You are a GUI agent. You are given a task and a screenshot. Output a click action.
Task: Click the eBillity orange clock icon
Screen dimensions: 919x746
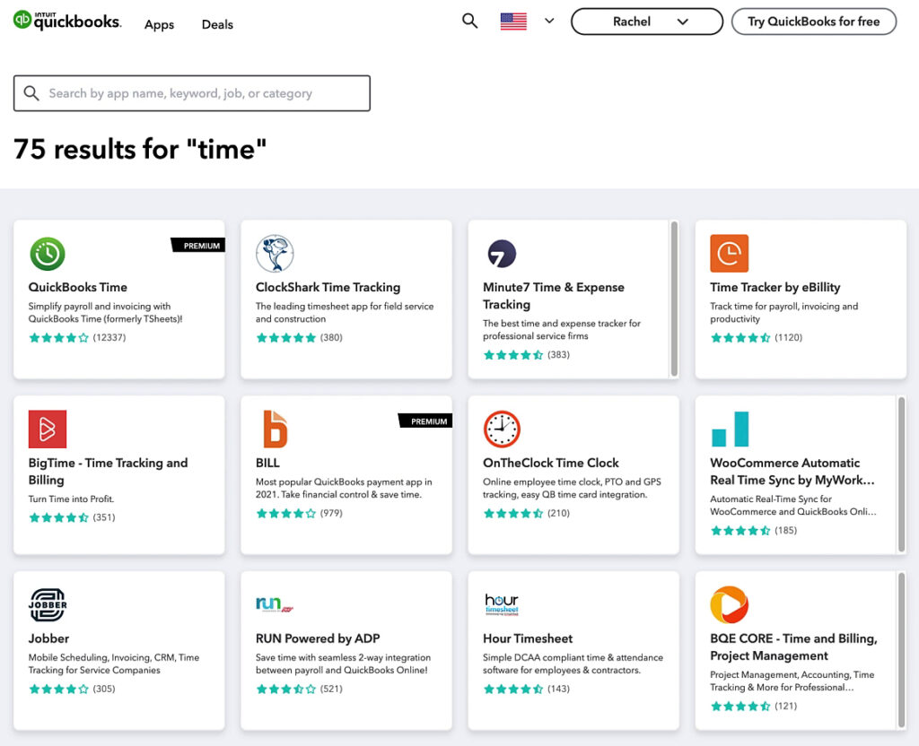point(729,253)
